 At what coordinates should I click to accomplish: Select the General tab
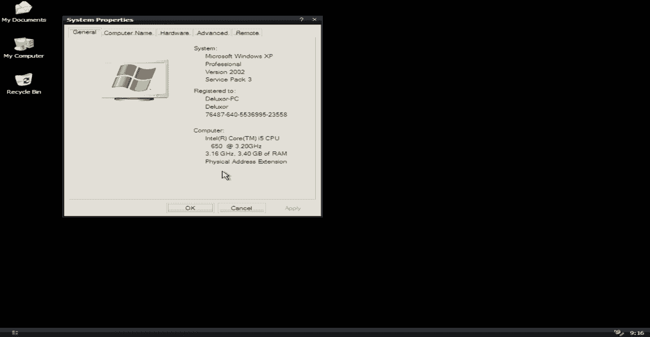tap(84, 32)
